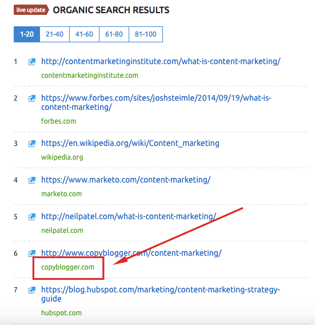Open external link icon for Forbes result
The image size is (315, 325).
pyautogui.click(x=32, y=98)
